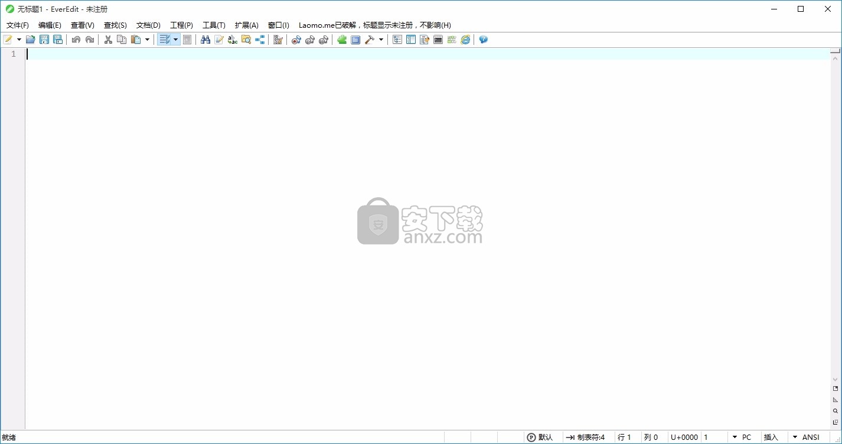Click the second gray bookmark icon
This screenshot has height=444, width=842.
coord(310,40)
